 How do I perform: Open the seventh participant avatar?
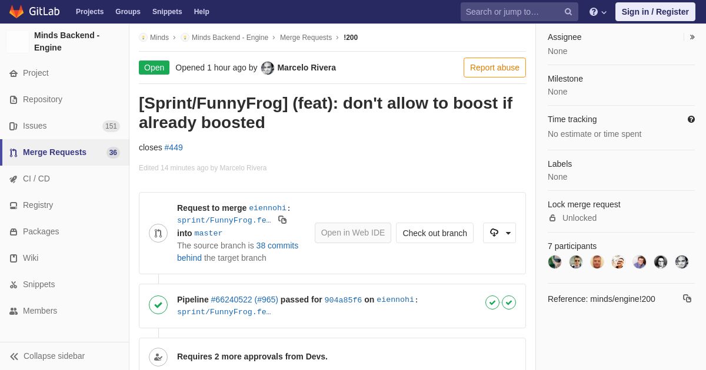(x=682, y=262)
